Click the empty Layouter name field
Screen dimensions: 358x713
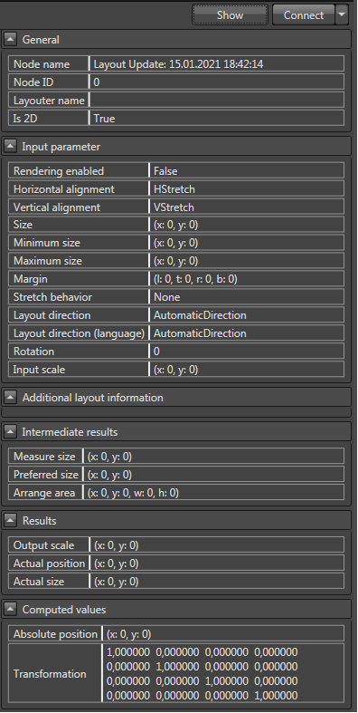(x=217, y=100)
